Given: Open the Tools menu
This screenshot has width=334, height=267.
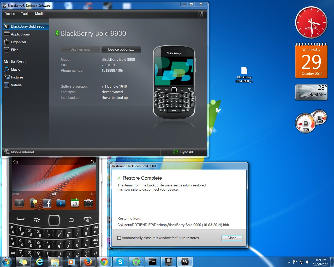Looking at the screenshot, I should [25, 14].
